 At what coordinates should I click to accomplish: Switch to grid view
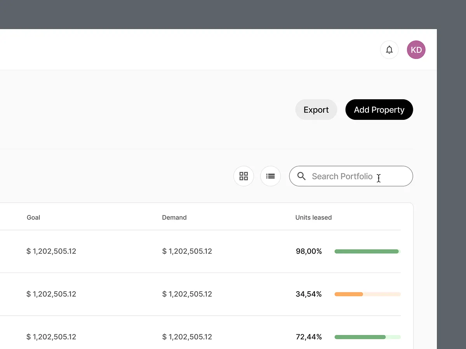243,176
